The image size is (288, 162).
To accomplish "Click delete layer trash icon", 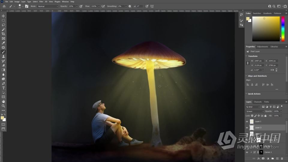I will pos(282,158).
